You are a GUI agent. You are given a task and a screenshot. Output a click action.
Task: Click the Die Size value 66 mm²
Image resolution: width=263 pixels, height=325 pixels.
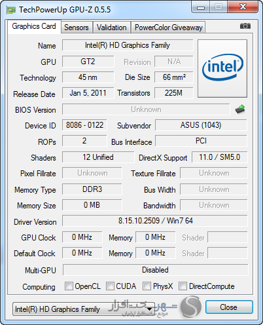pos(174,77)
